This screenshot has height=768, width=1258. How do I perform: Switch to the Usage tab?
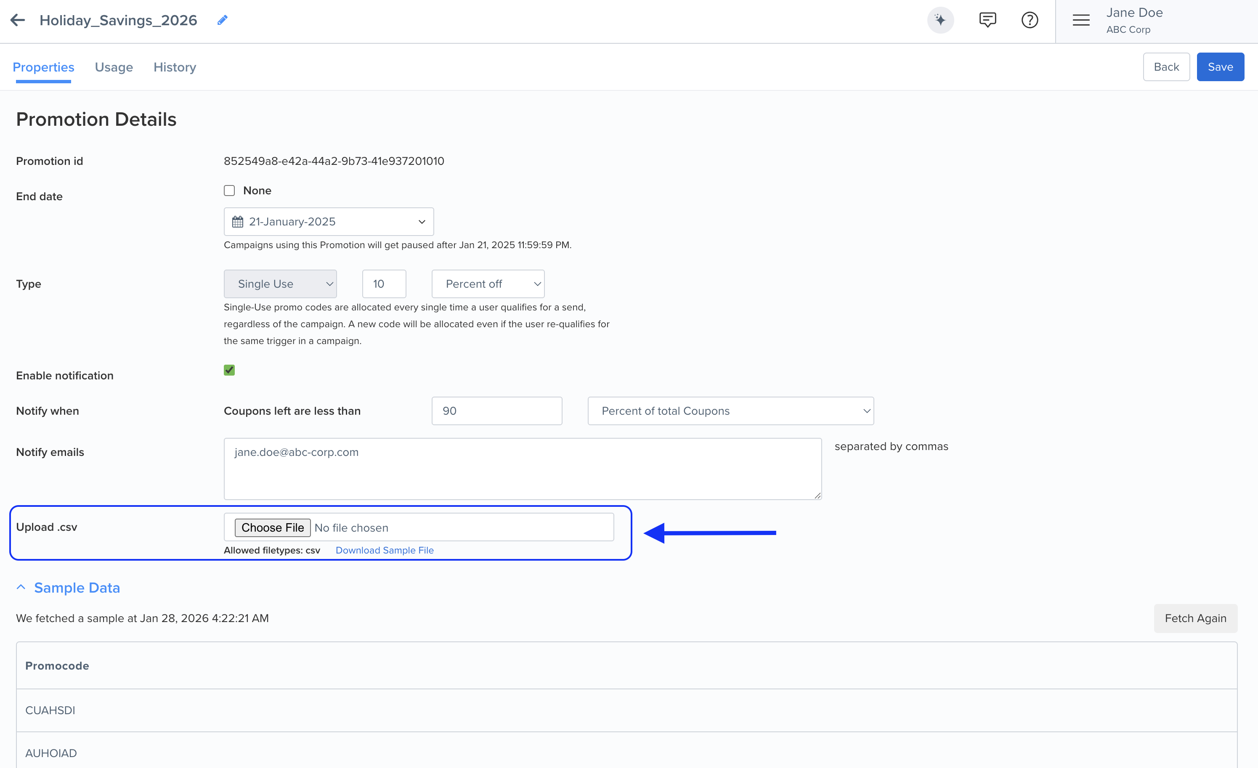tap(114, 67)
